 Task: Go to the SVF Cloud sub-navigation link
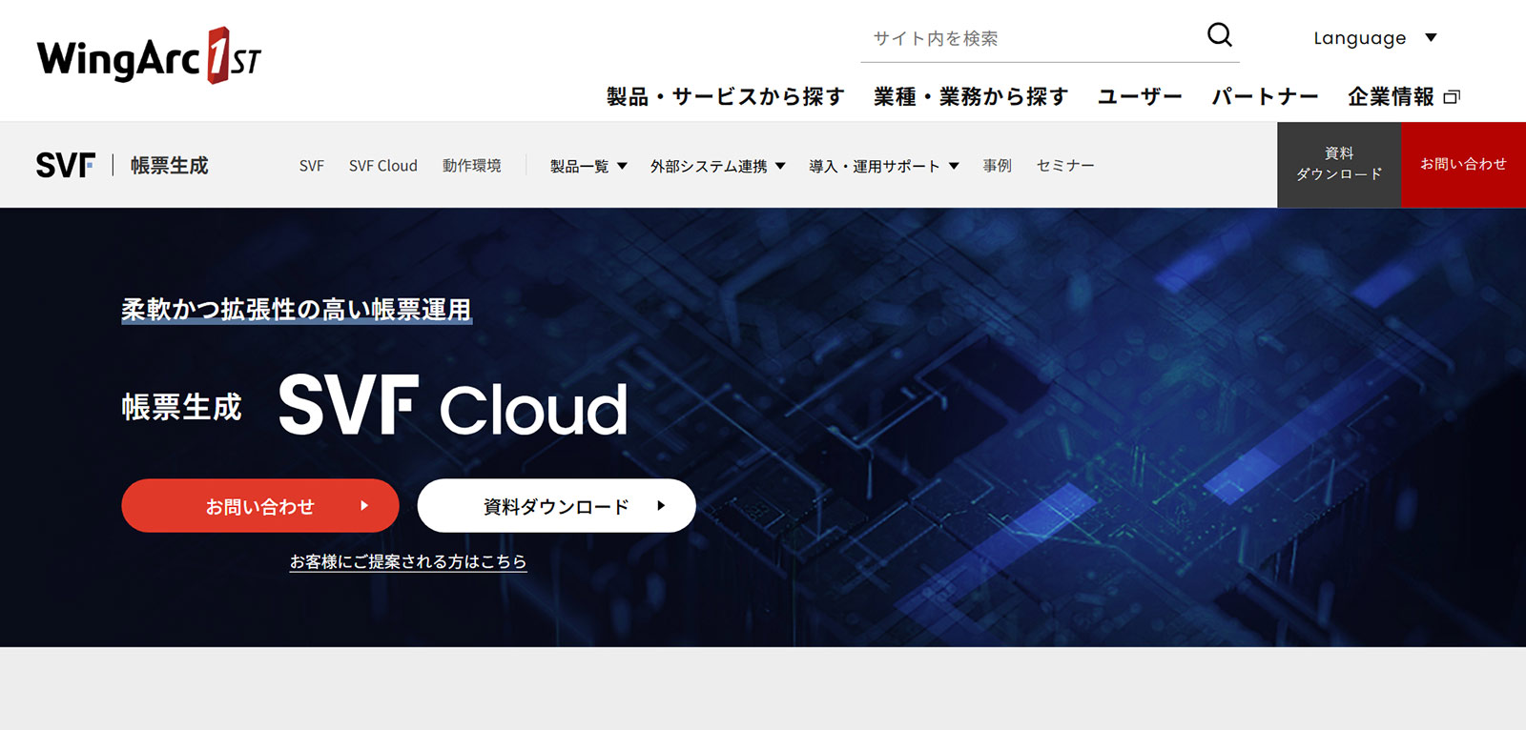coord(383,166)
